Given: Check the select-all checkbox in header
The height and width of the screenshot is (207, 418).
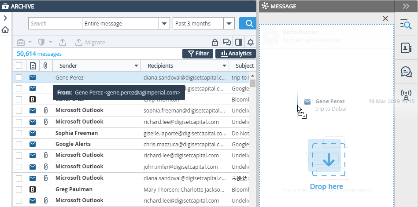Looking at the screenshot, I should pyautogui.click(x=19, y=66).
